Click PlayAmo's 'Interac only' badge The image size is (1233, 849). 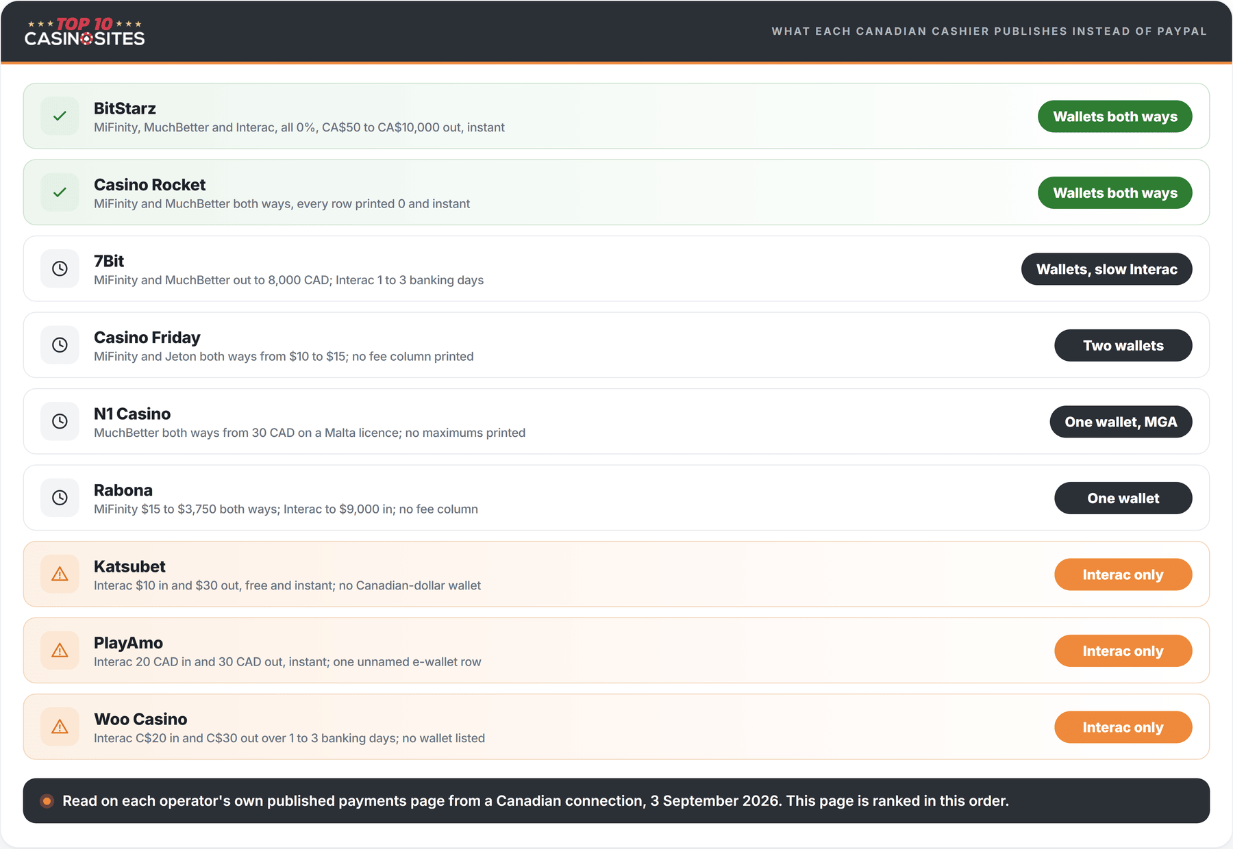(x=1123, y=651)
